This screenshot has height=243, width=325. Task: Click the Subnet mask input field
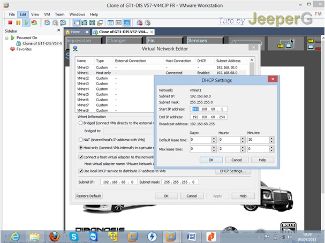(x=180, y=182)
